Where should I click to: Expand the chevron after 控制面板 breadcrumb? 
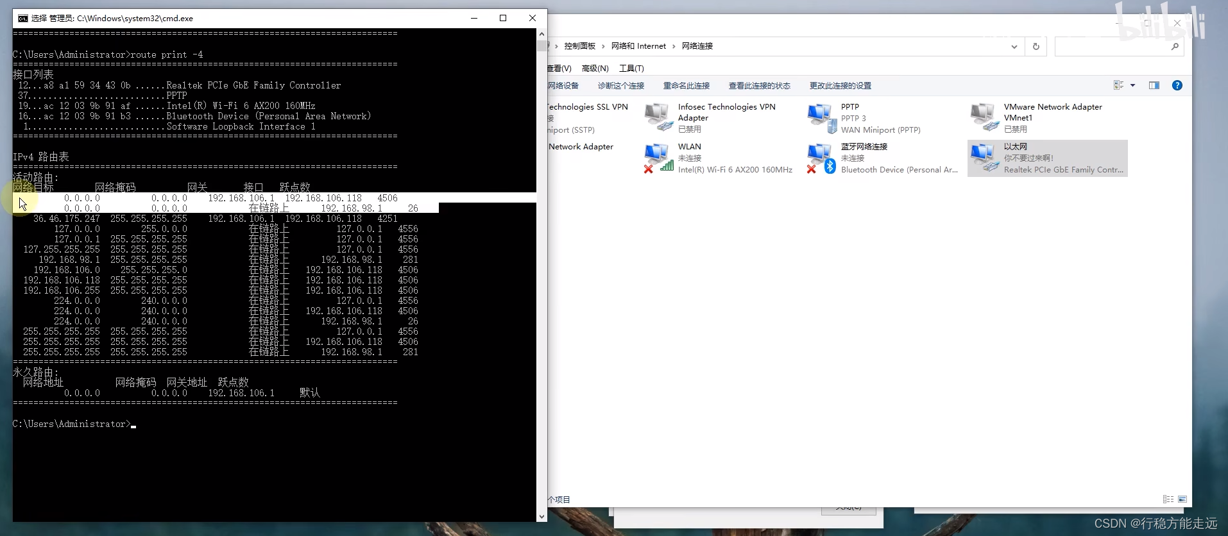(x=603, y=46)
